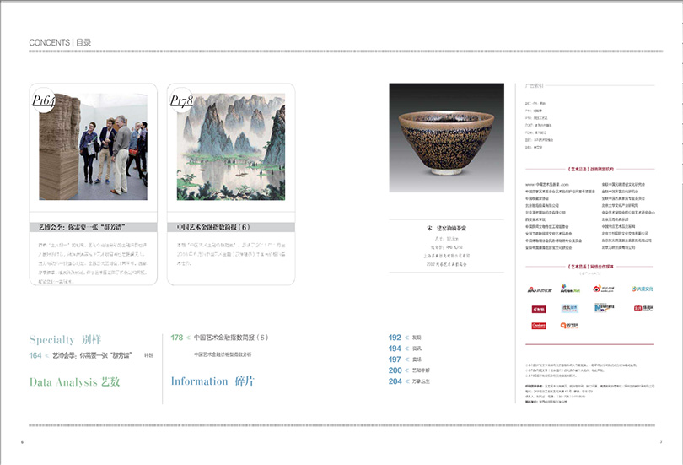
Task: Click the grey-bar card title 中国艺术金融指数简报（6）
Action: [x=213, y=227]
